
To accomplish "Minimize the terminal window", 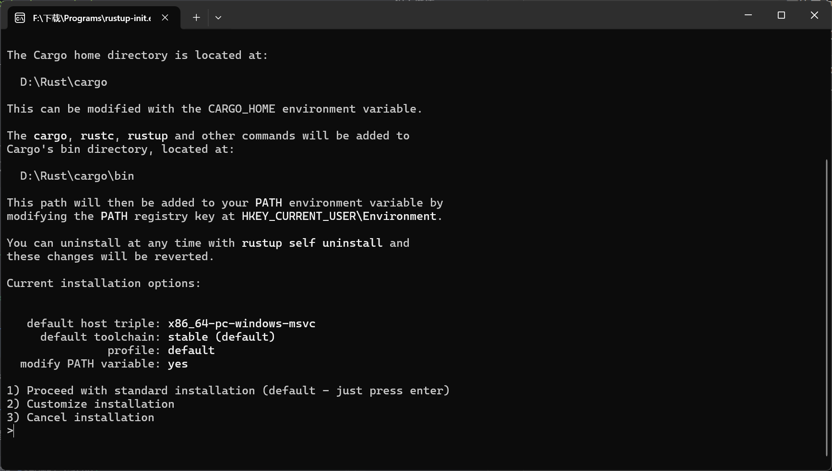I will coord(748,15).
